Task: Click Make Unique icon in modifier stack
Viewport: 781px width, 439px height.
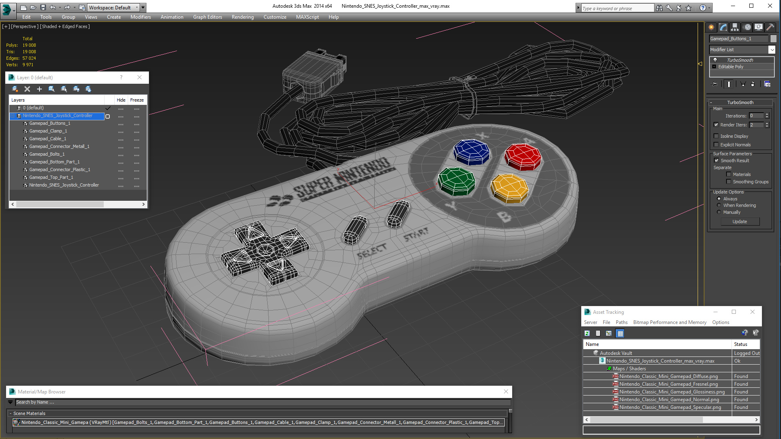Action: click(743, 84)
